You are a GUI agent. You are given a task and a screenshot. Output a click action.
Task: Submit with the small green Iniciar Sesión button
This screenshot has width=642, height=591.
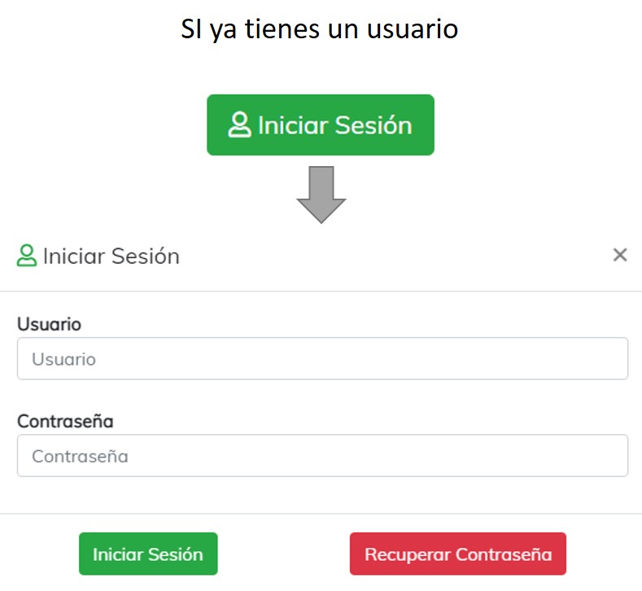click(148, 554)
